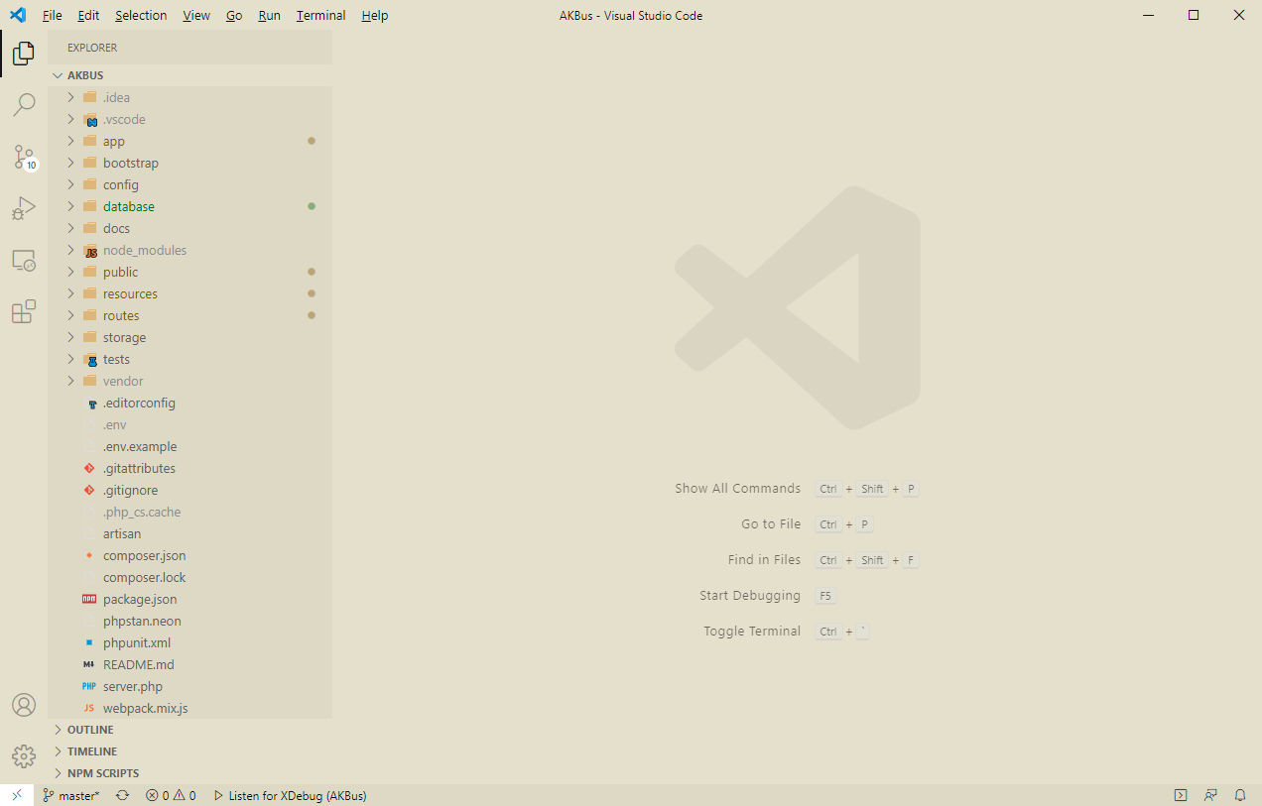Expand the database folder
Image resolution: width=1262 pixels, height=806 pixels.
point(190,206)
